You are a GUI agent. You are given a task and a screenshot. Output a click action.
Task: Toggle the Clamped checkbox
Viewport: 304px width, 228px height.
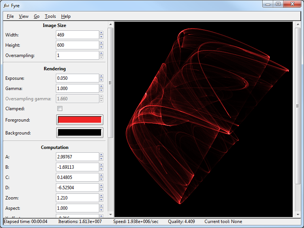[60, 109]
